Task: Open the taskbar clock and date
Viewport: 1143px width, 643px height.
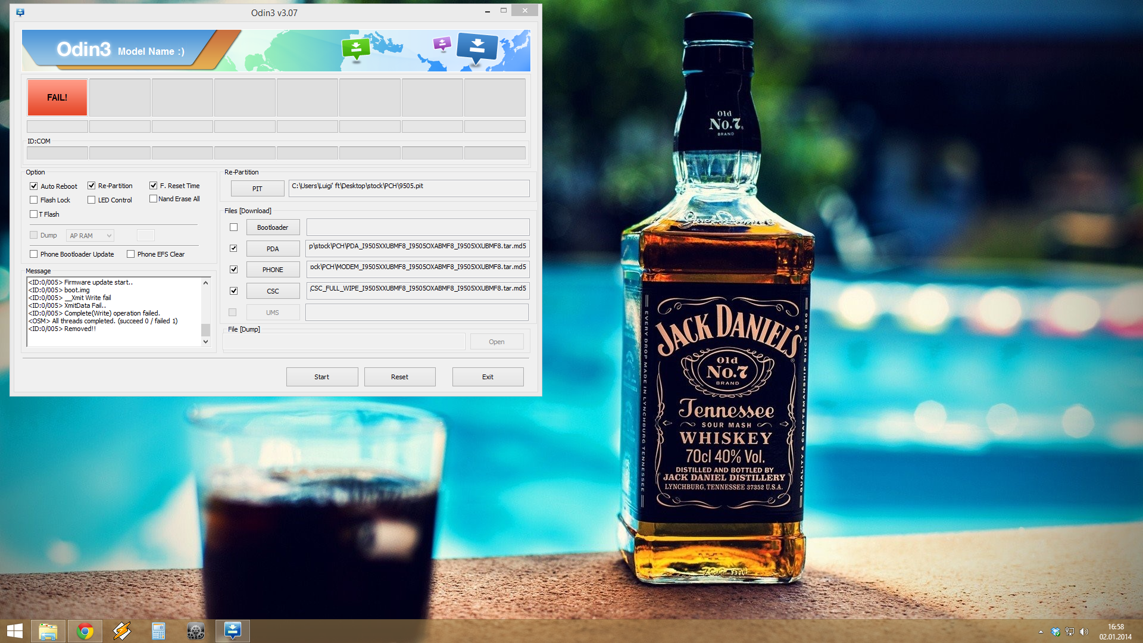Action: [1116, 632]
